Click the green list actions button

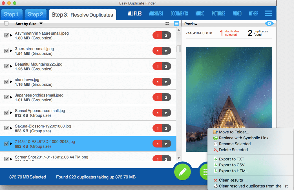204,172
